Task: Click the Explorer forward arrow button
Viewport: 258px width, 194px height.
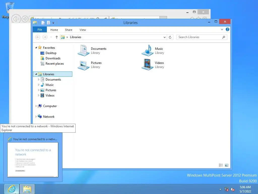Action: click(x=45, y=37)
